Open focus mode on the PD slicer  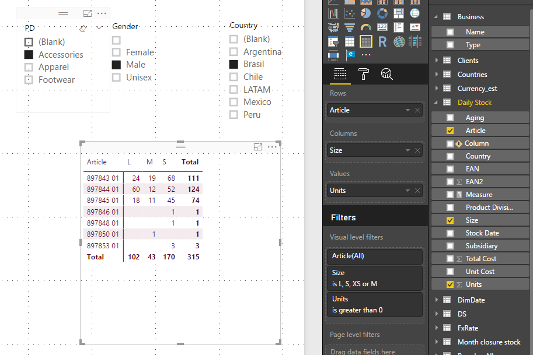[x=88, y=13]
